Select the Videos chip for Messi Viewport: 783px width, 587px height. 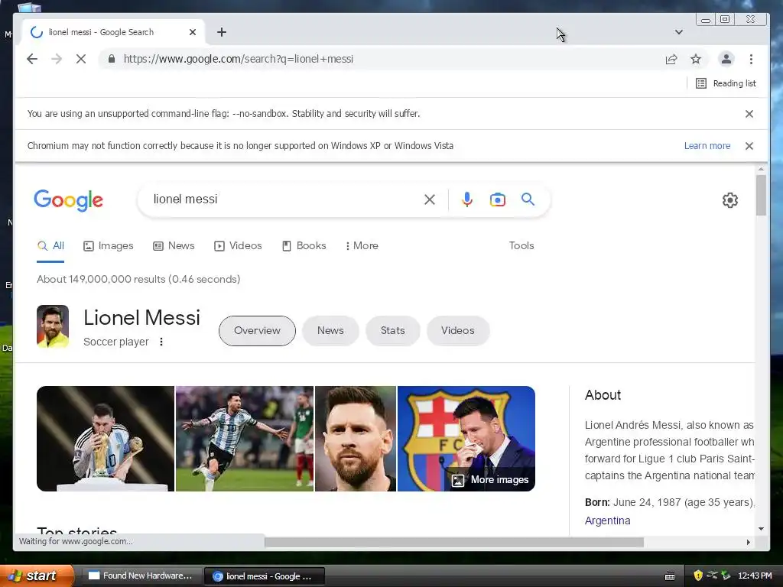tap(458, 330)
